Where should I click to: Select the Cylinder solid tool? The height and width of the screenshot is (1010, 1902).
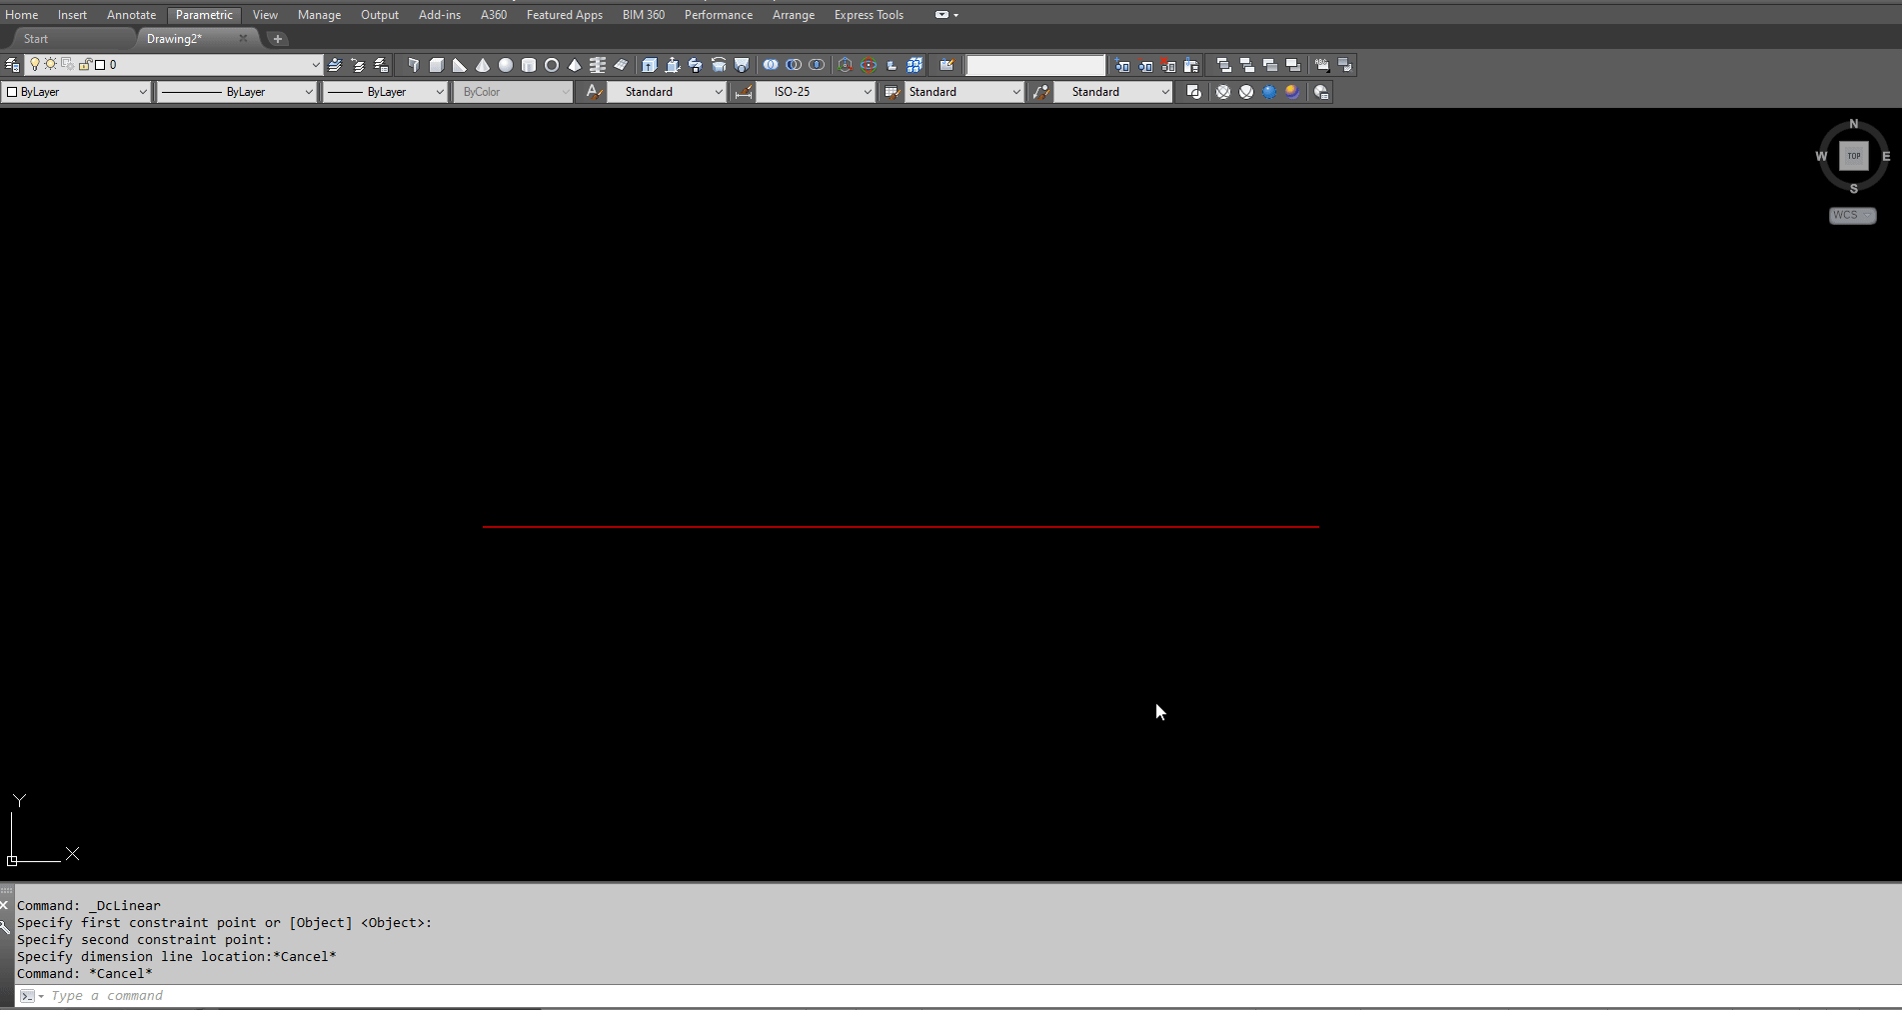point(529,65)
